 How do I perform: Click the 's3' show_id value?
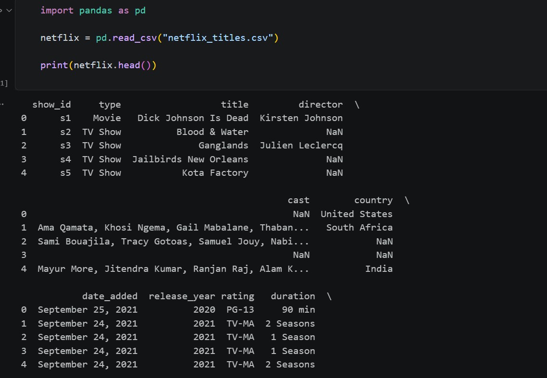65,146
